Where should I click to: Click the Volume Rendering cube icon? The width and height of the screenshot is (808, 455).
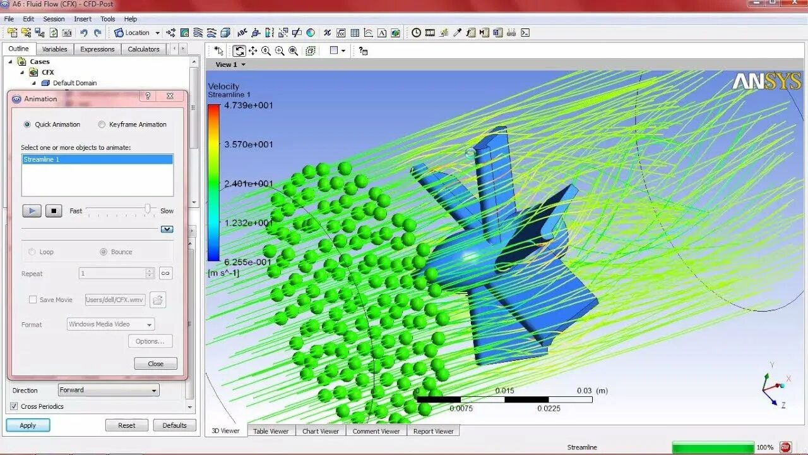(225, 32)
